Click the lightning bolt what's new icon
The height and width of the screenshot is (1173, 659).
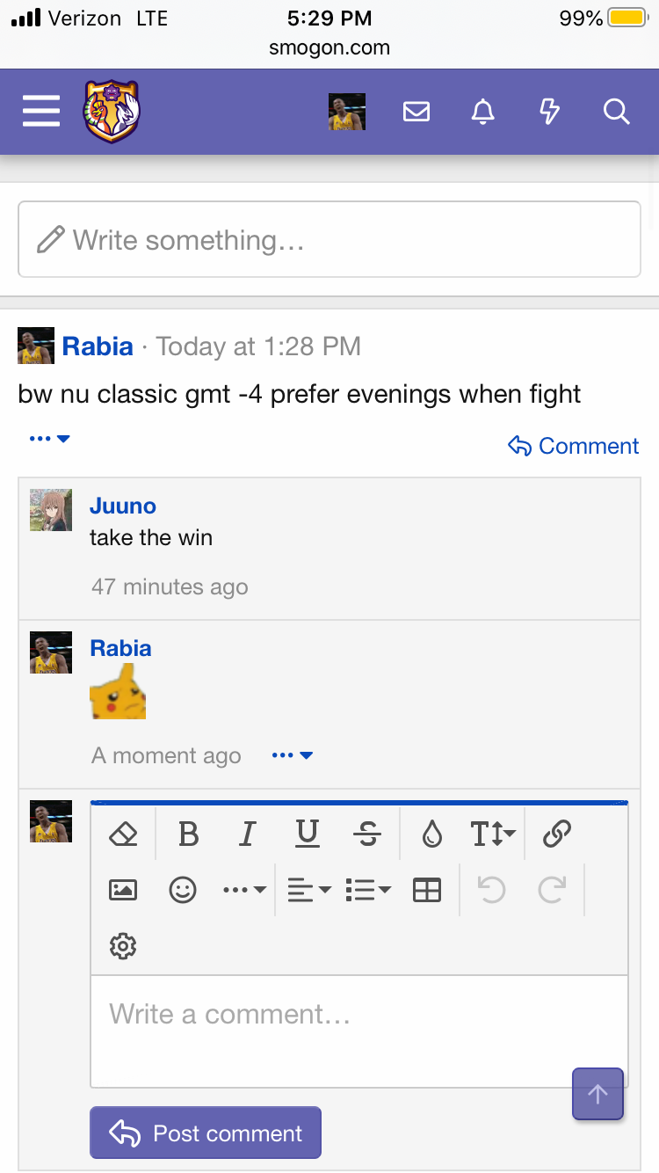click(549, 112)
